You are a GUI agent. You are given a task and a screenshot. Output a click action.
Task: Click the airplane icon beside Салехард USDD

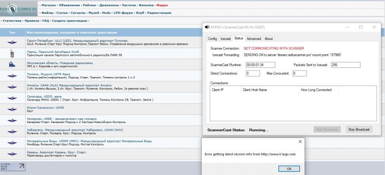pyautogui.click(x=12, y=98)
